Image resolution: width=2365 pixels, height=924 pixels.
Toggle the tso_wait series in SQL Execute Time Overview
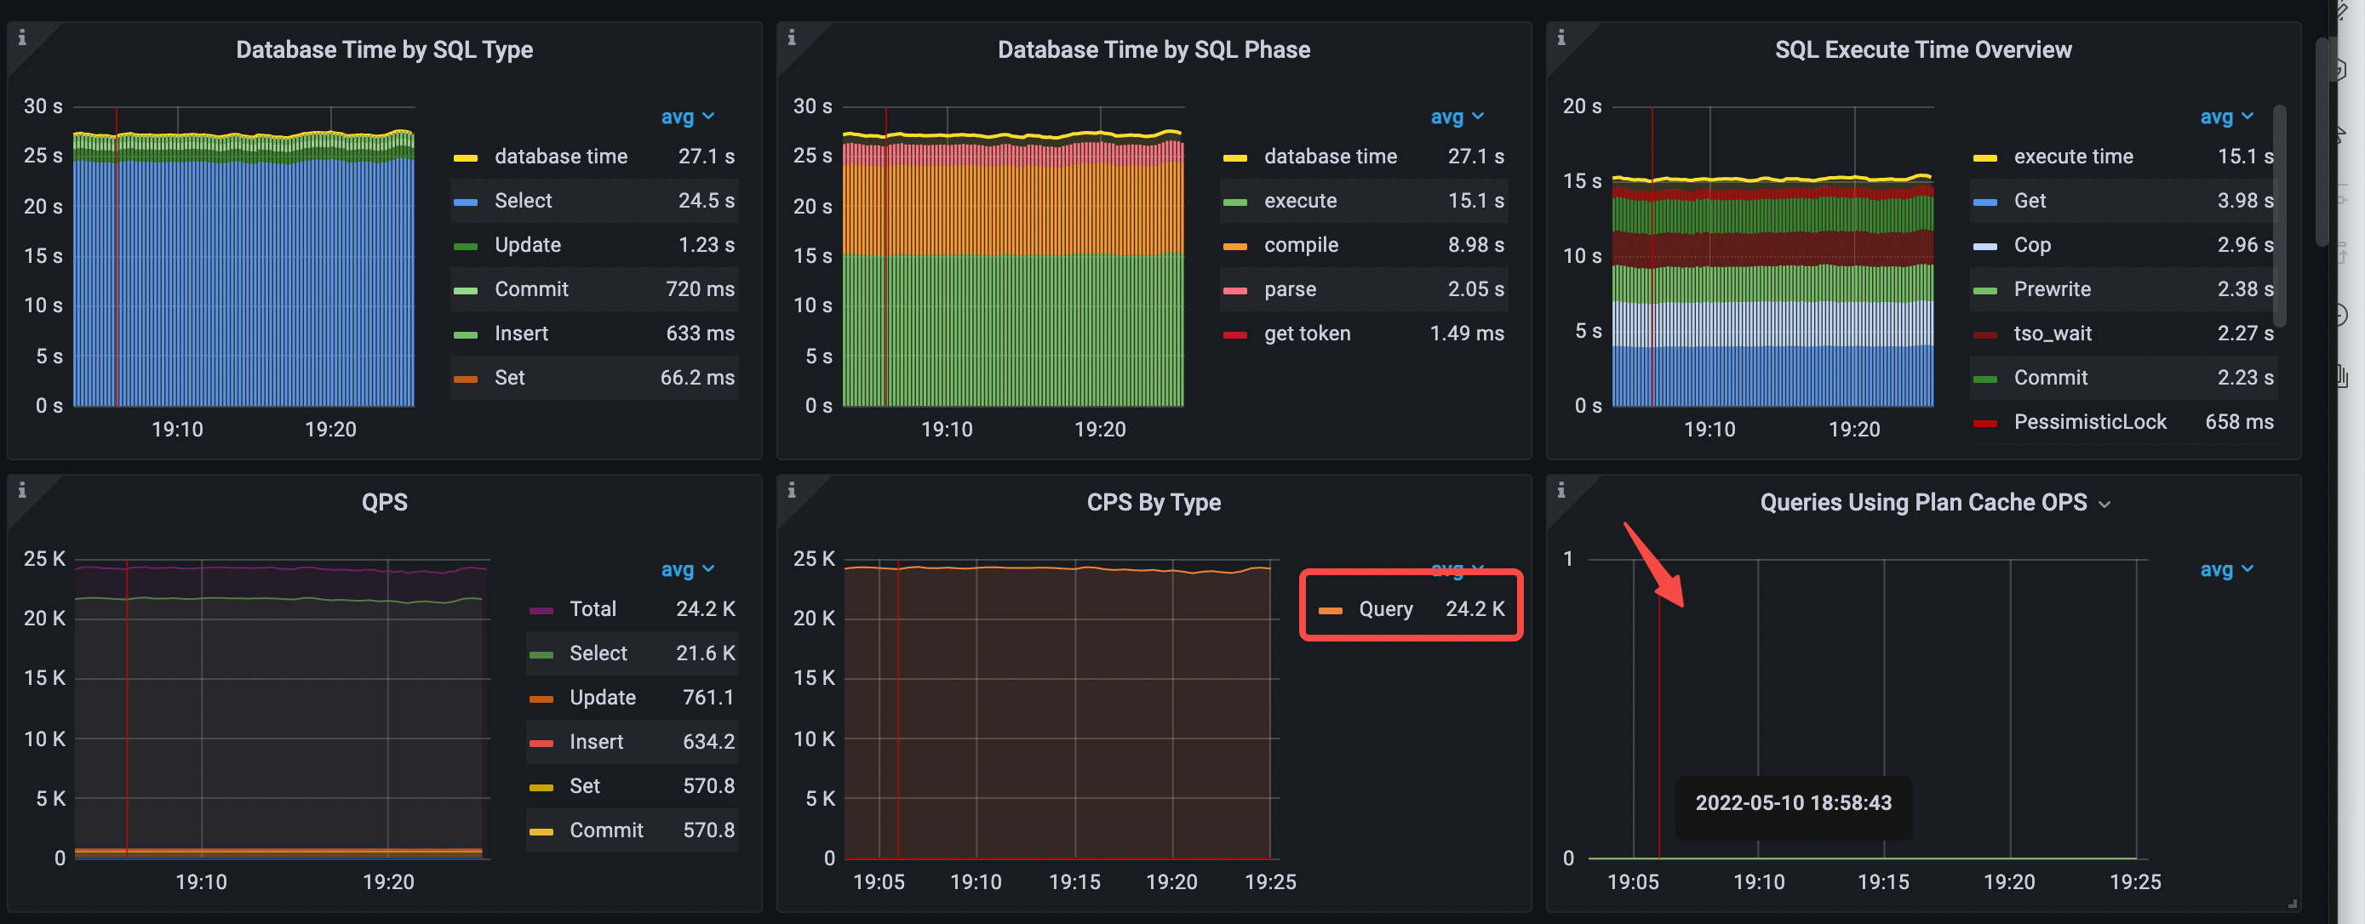tap(2053, 333)
